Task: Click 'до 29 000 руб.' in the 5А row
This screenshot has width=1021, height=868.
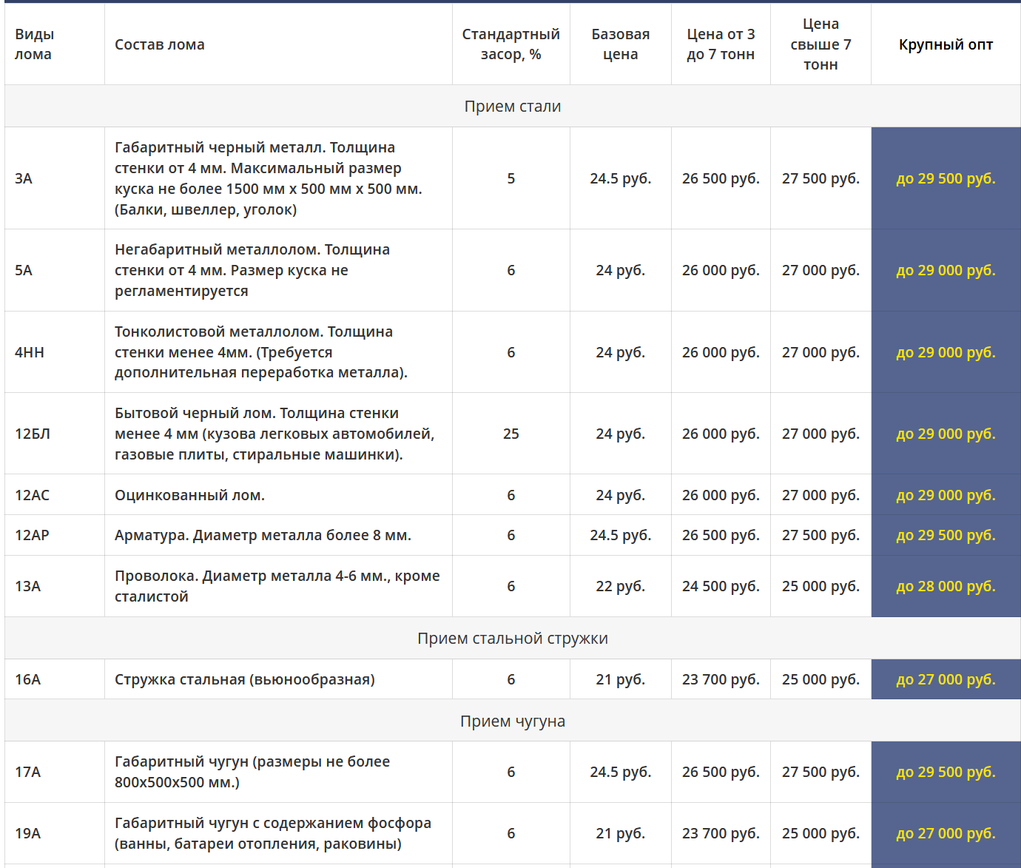Action: pos(946,270)
